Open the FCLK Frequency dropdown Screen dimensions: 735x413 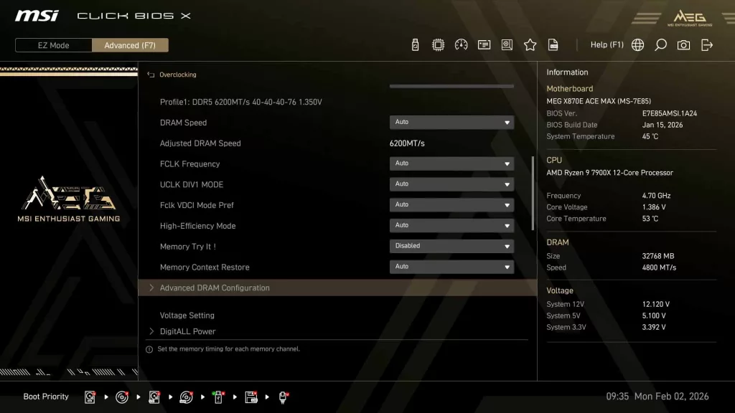pos(451,163)
